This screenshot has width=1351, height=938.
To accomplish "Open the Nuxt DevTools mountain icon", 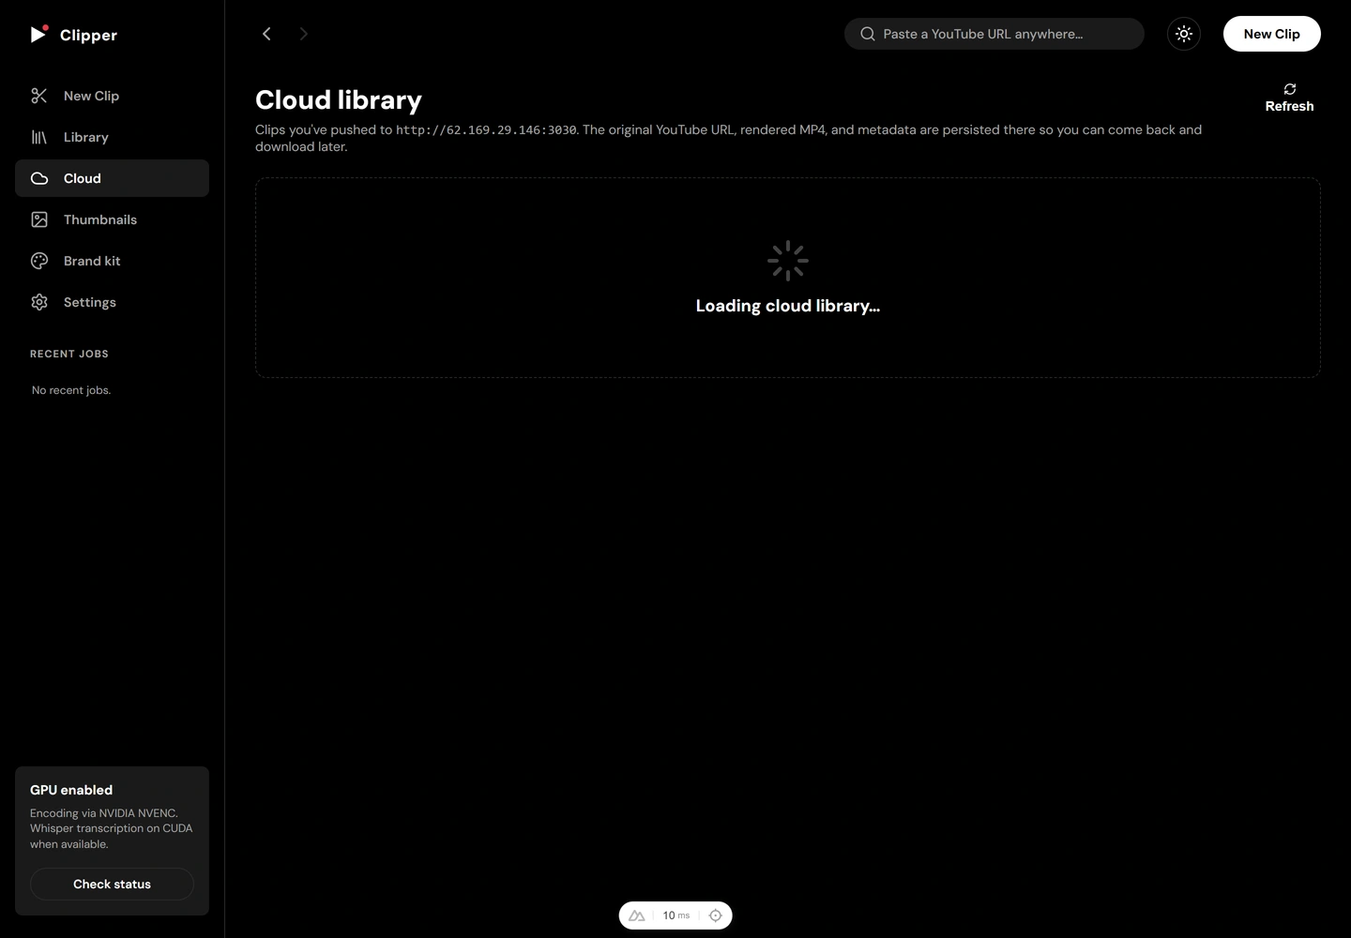I will 637,915.
